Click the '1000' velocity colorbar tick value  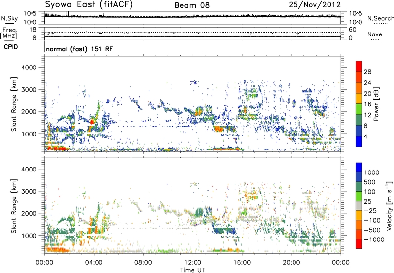[x=372, y=172]
